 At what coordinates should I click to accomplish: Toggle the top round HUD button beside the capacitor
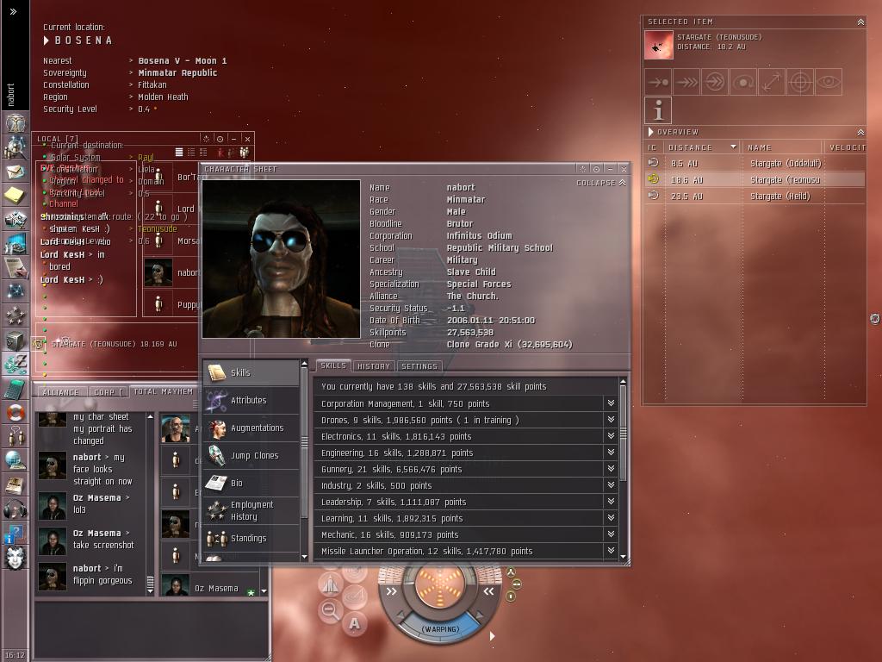coord(511,572)
